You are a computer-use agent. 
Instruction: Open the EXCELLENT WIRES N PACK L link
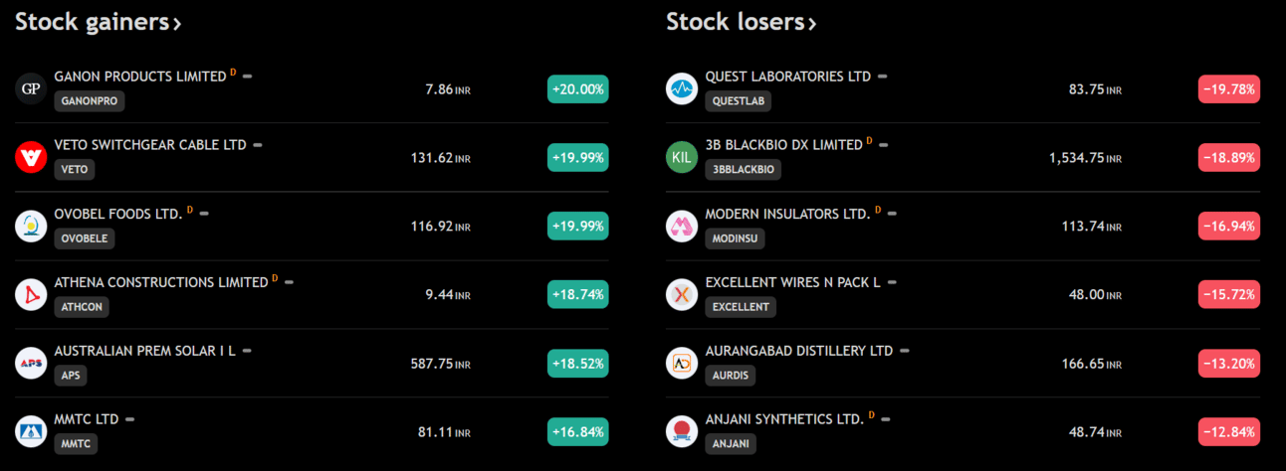point(792,282)
